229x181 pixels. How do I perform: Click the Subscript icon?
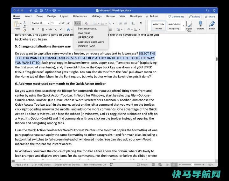[56, 29]
